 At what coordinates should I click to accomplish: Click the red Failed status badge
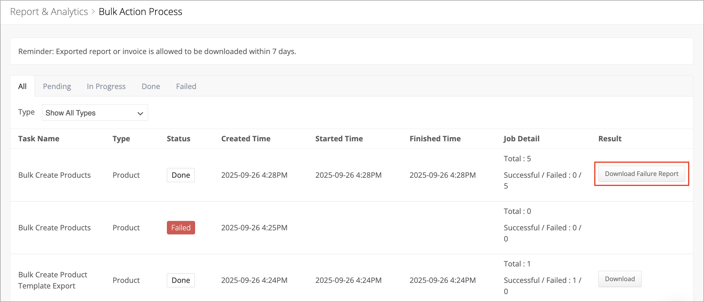(181, 228)
